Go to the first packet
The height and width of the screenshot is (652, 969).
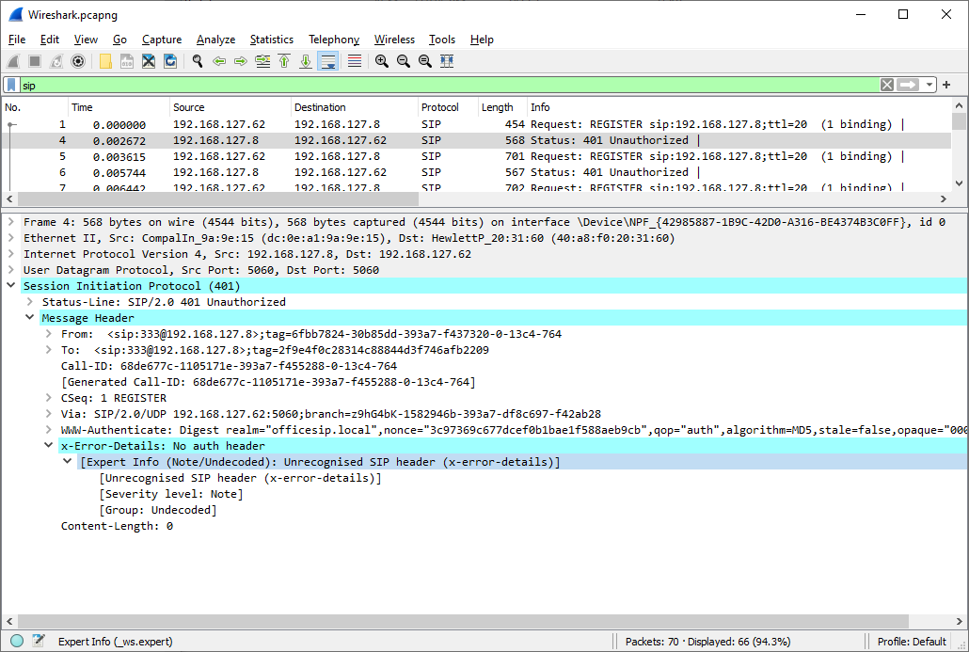tap(283, 61)
